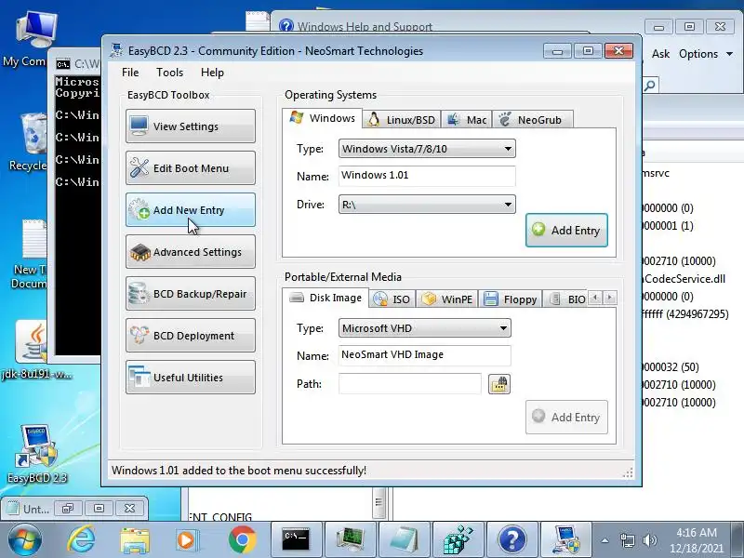Open EasyBCD 2.3 desktop shortcut
Screen dimensions: 744x558
(x=36, y=453)
